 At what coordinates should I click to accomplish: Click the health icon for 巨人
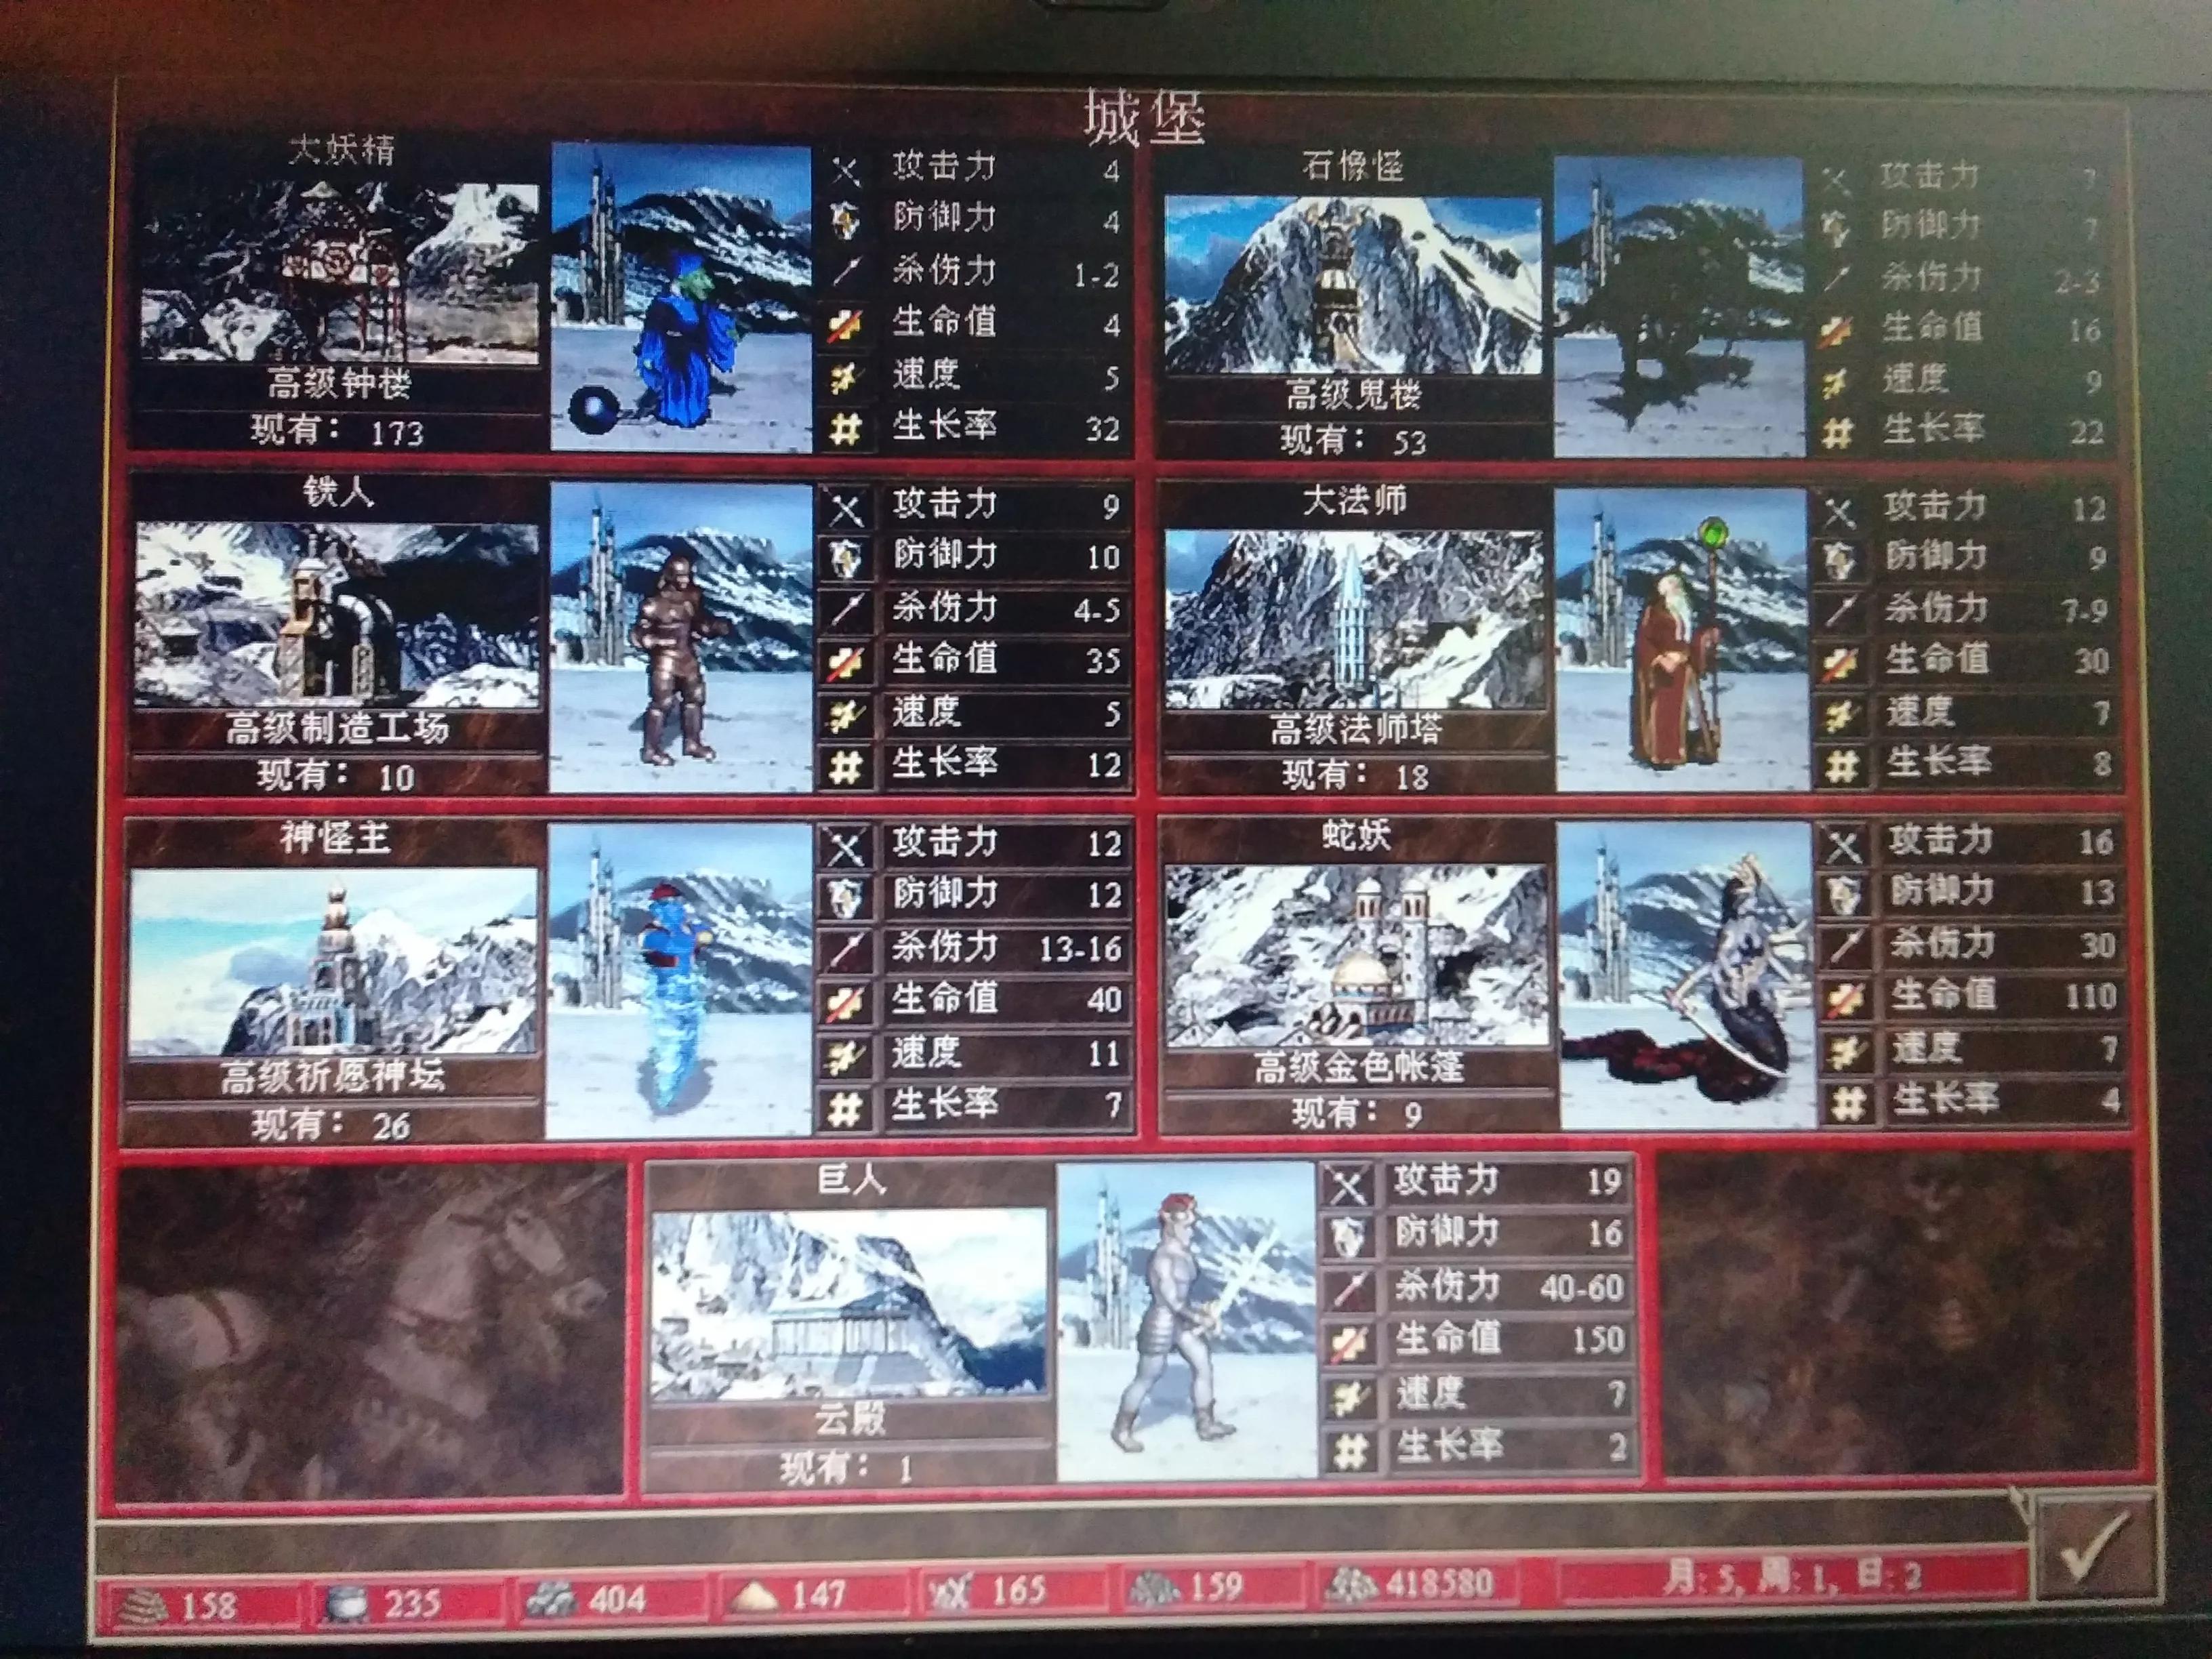click(x=1348, y=1343)
